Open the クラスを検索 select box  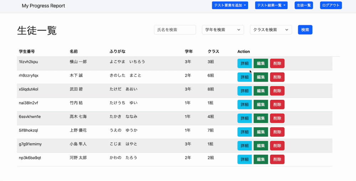[271, 30]
